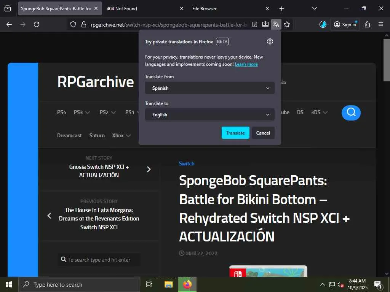Open Firefox View tab list icon
The width and height of the screenshot is (390, 292).
[8, 8]
